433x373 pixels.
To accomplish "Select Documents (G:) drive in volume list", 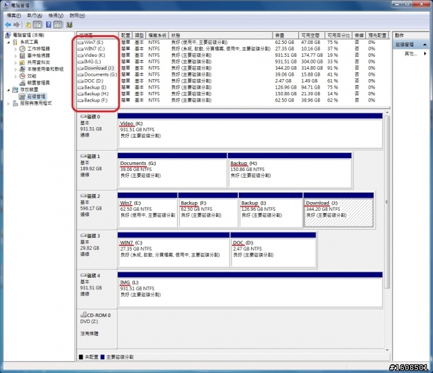I will tap(97, 74).
